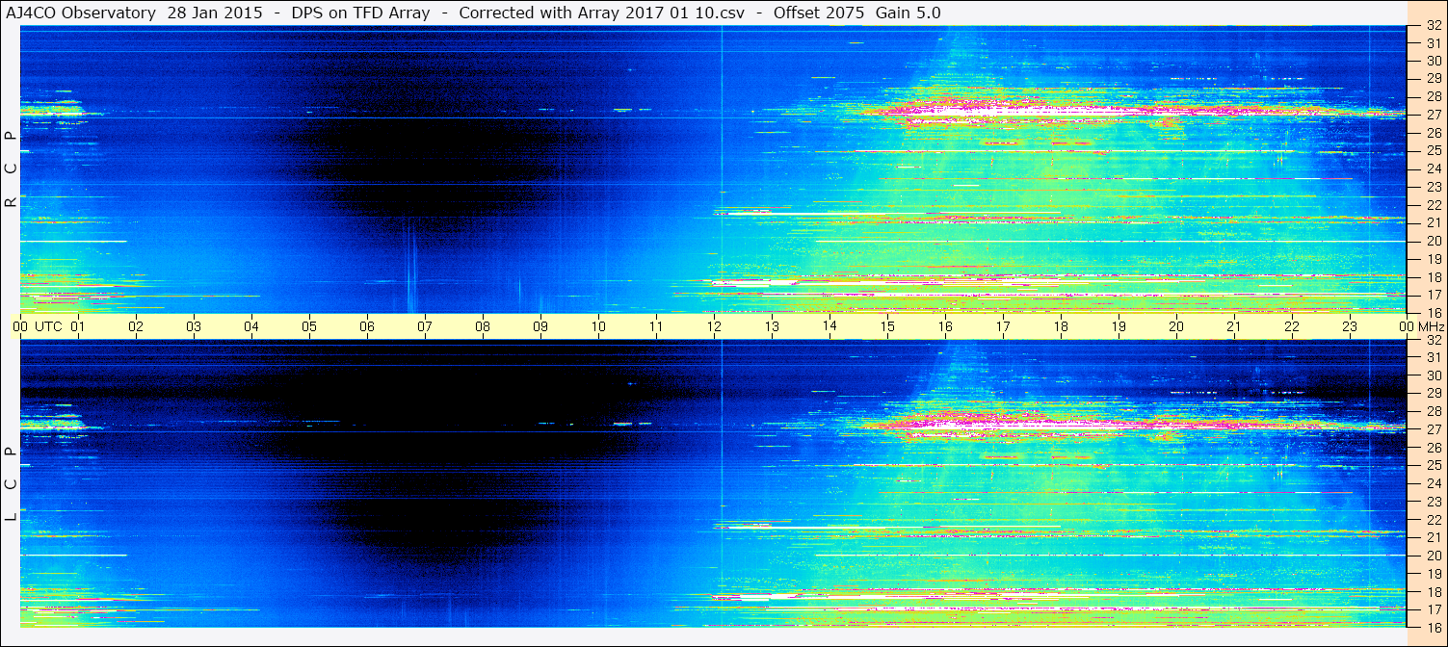Click "28" on the RCP frequency scale

click(x=1433, y=96)
